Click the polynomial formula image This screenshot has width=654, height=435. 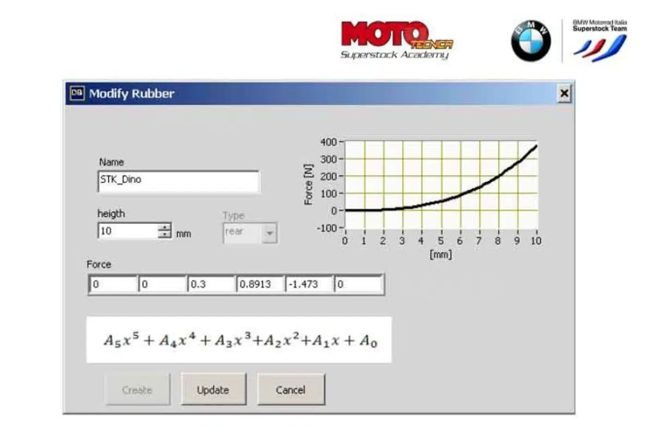239,340
